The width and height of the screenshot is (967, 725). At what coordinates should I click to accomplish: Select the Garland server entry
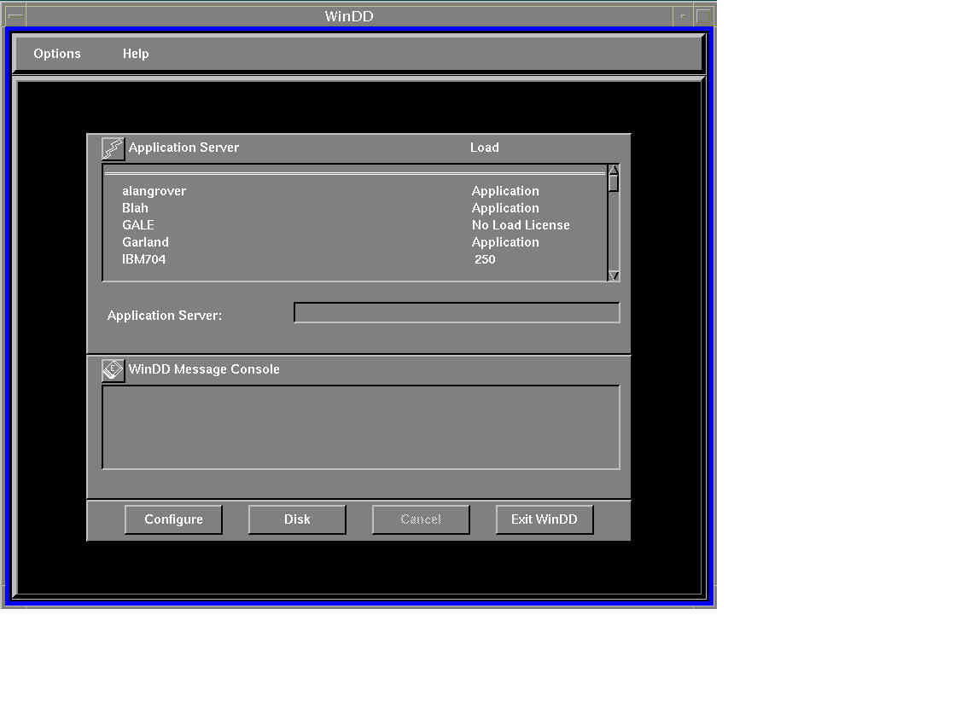tap(146, 242)
